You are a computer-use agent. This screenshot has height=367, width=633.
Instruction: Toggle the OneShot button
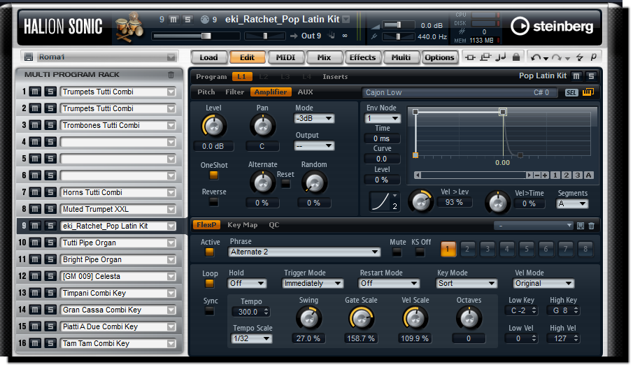[x=213, y=175]
